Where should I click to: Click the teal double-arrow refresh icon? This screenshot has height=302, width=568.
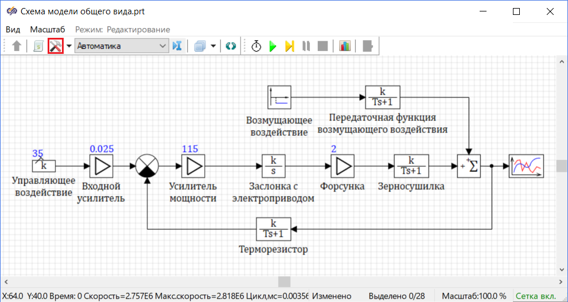click(x=231, y=46)
